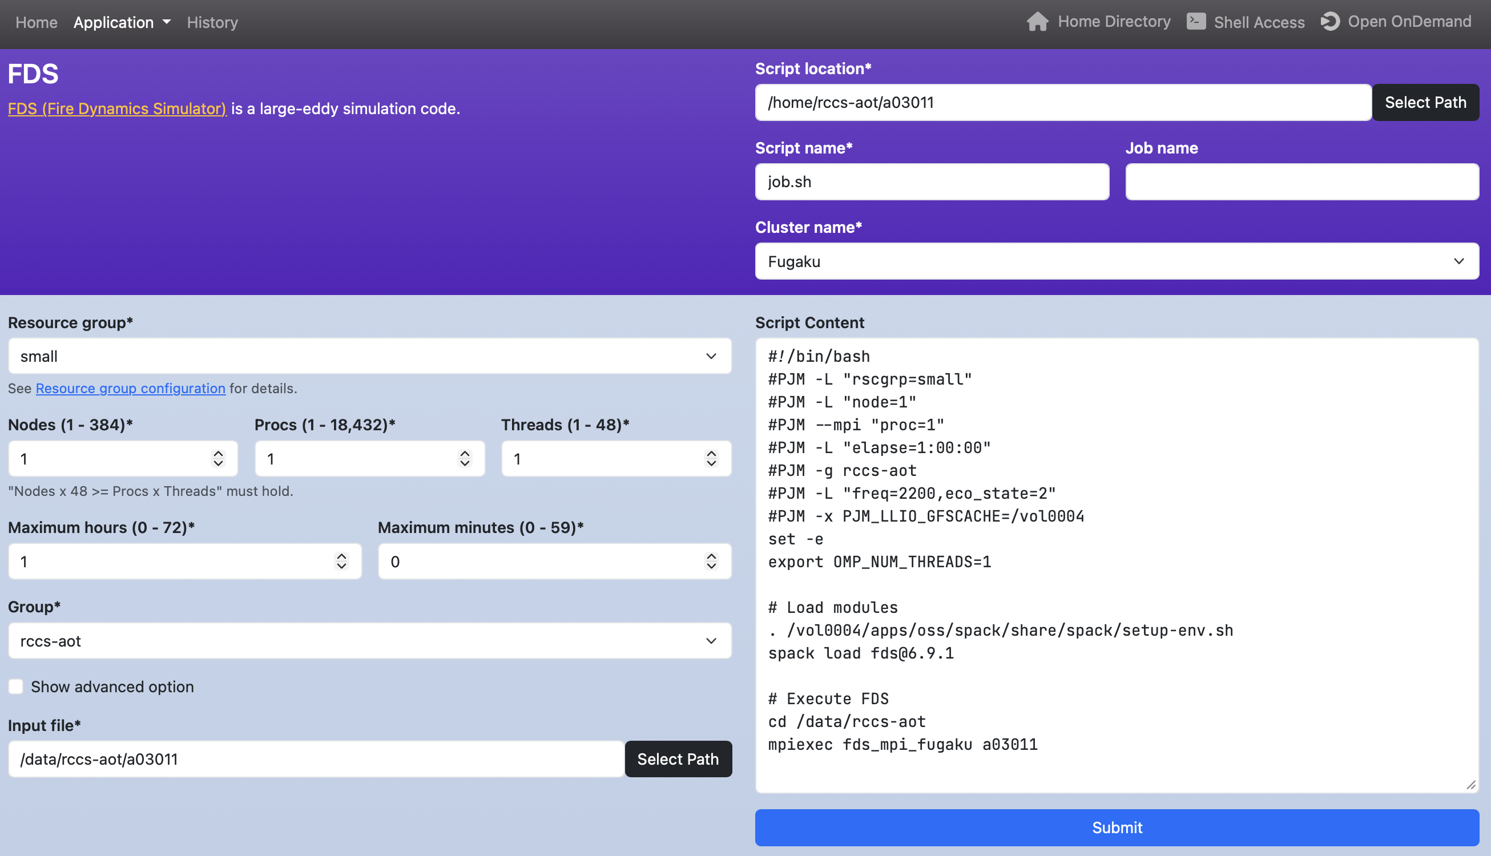Enable Show advanced option checkbox
Screen dimensions: 1491x856
click(16, 687)
